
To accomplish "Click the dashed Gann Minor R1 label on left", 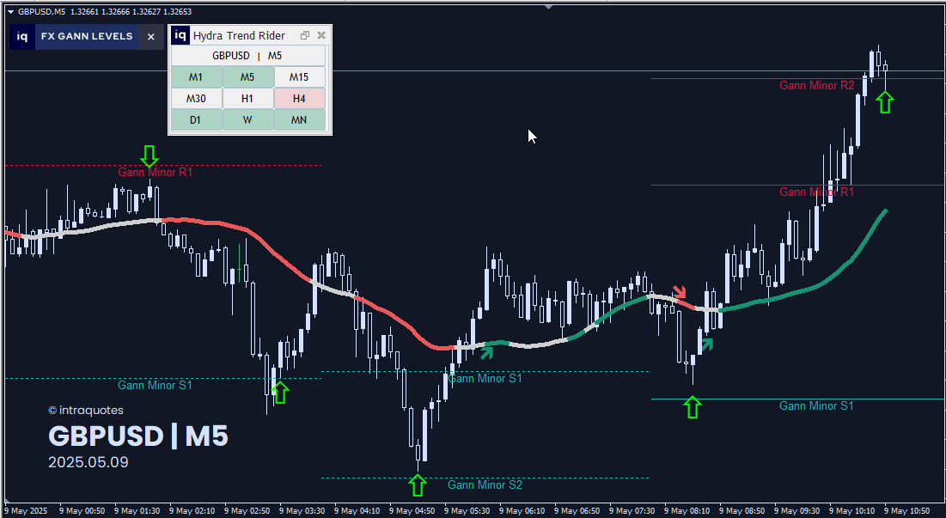I will [x=155, y=173].
